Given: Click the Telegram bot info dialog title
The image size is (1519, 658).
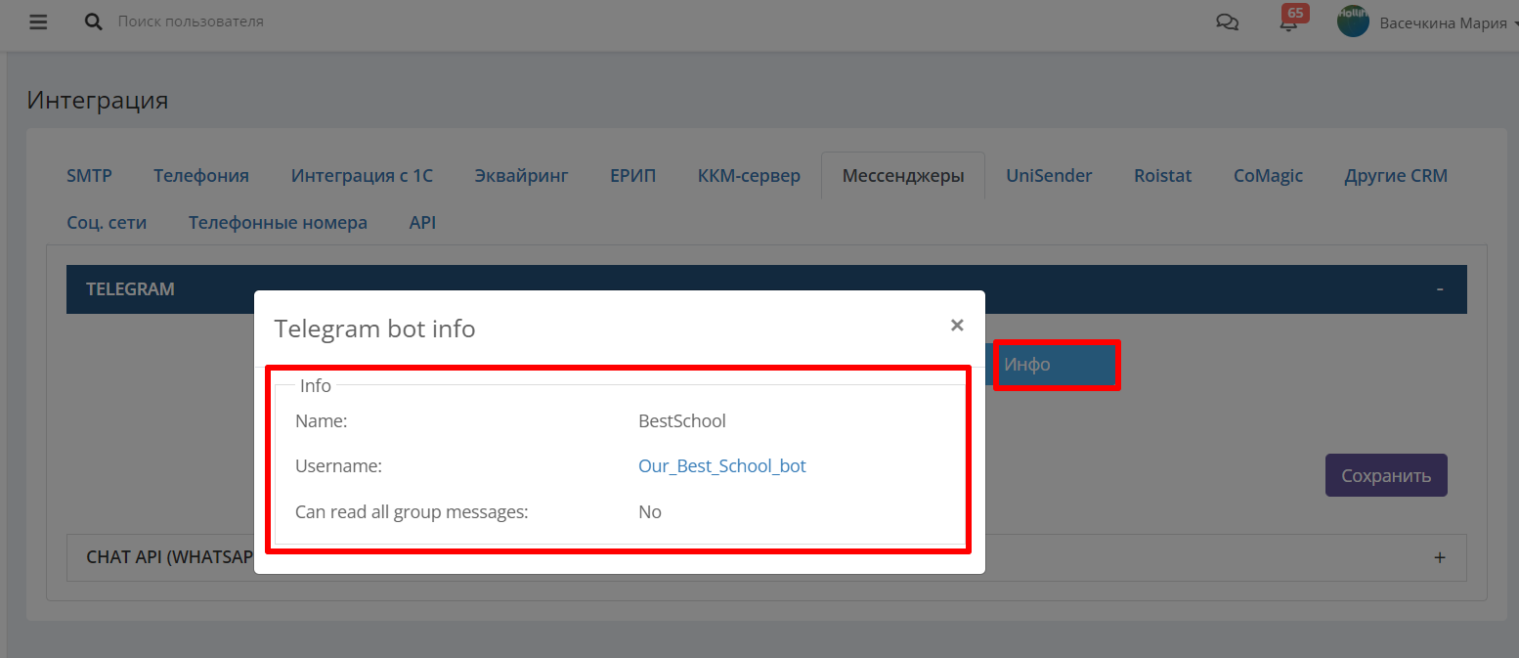Looking at the screenshot, I should (374, 329).
